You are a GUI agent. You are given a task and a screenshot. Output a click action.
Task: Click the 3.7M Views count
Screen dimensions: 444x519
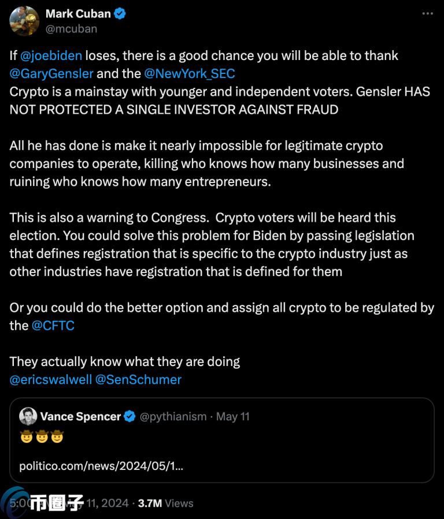click(166, 503)
